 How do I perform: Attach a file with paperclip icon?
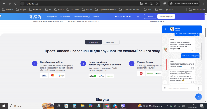coord(199,89)
